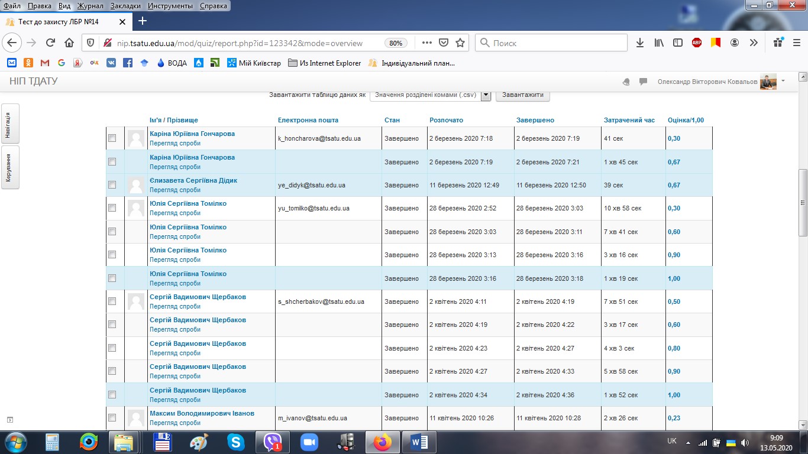808x454 pixels.
Task: Open the Firefox downloads arrow icon
Action: click(640, 43)
